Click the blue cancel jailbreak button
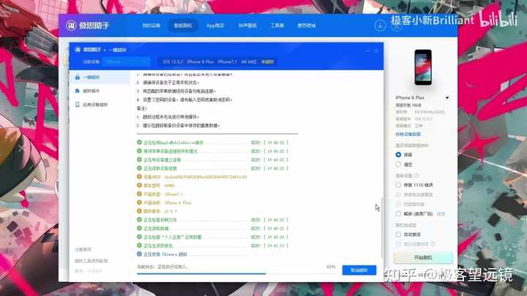The width and height of the screenshot is (527, 296). coord(359,270)
